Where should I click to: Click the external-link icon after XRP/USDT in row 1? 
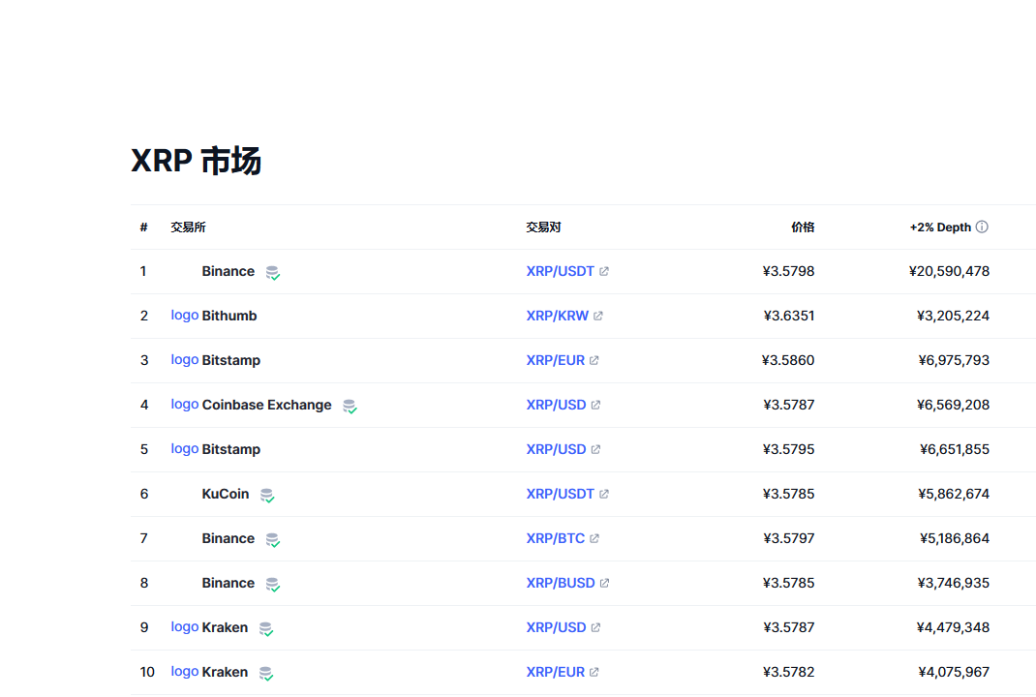point(604,271)
